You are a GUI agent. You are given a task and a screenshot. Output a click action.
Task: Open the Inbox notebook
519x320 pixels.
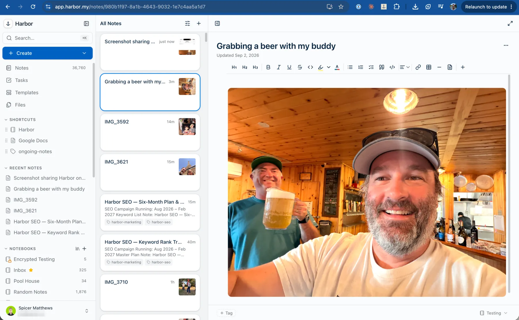coord(46,270)
